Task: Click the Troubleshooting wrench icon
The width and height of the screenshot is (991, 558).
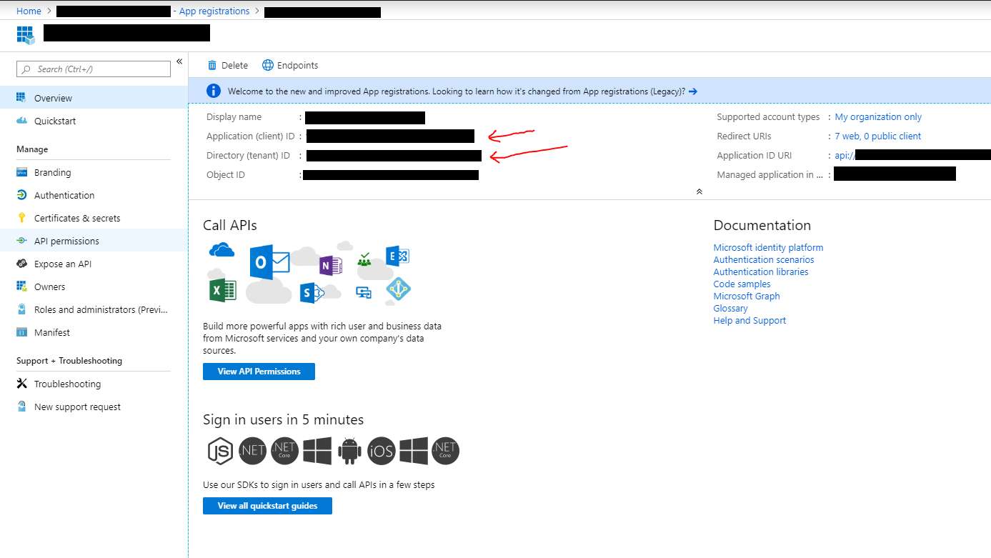Action: [x=21, y=384]
